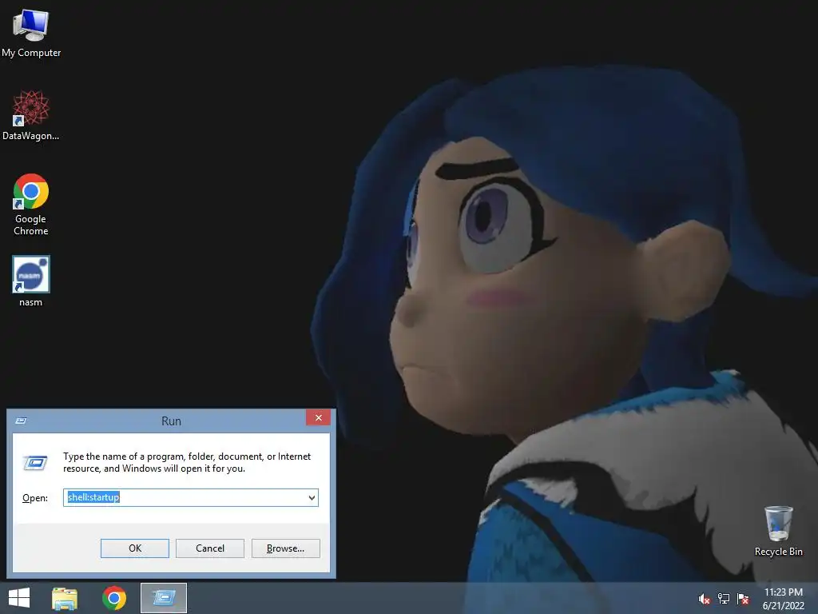Screen dimensions: 818x614
Task: Open the Windows Start button
Action: (x=19, y=598)
